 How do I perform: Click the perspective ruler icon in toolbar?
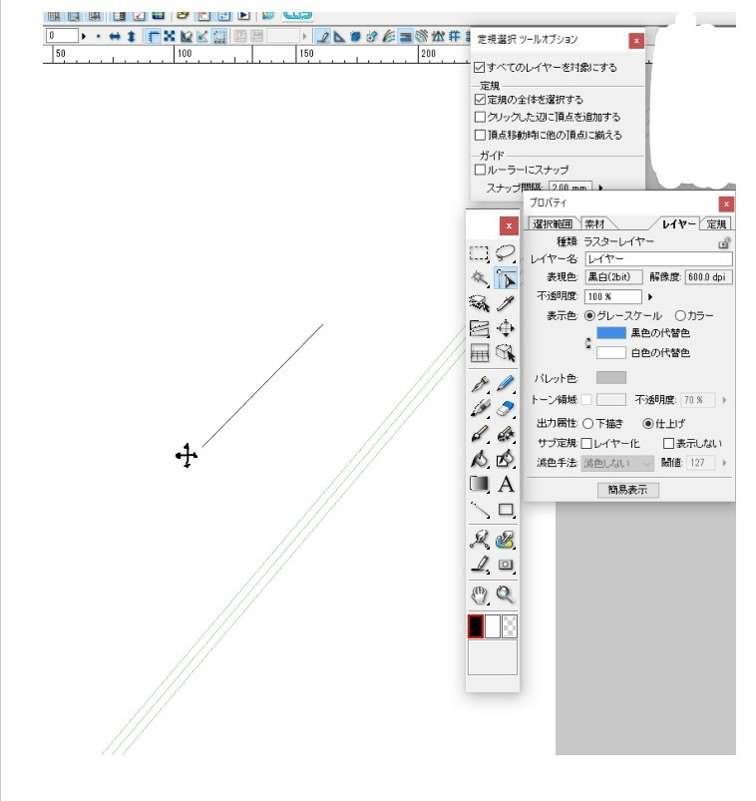(x=438, y=36)
